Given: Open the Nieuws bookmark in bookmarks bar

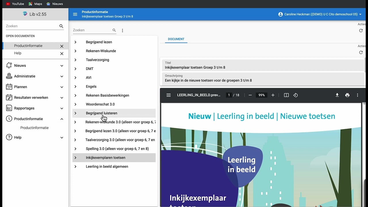Looking at the screenshot, I should (x=55, y=4).
